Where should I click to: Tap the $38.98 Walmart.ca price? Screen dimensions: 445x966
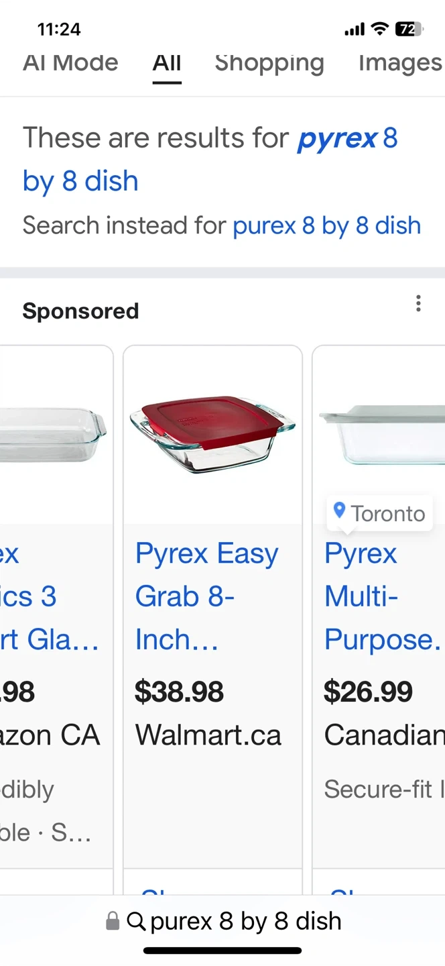coord(179,692)
